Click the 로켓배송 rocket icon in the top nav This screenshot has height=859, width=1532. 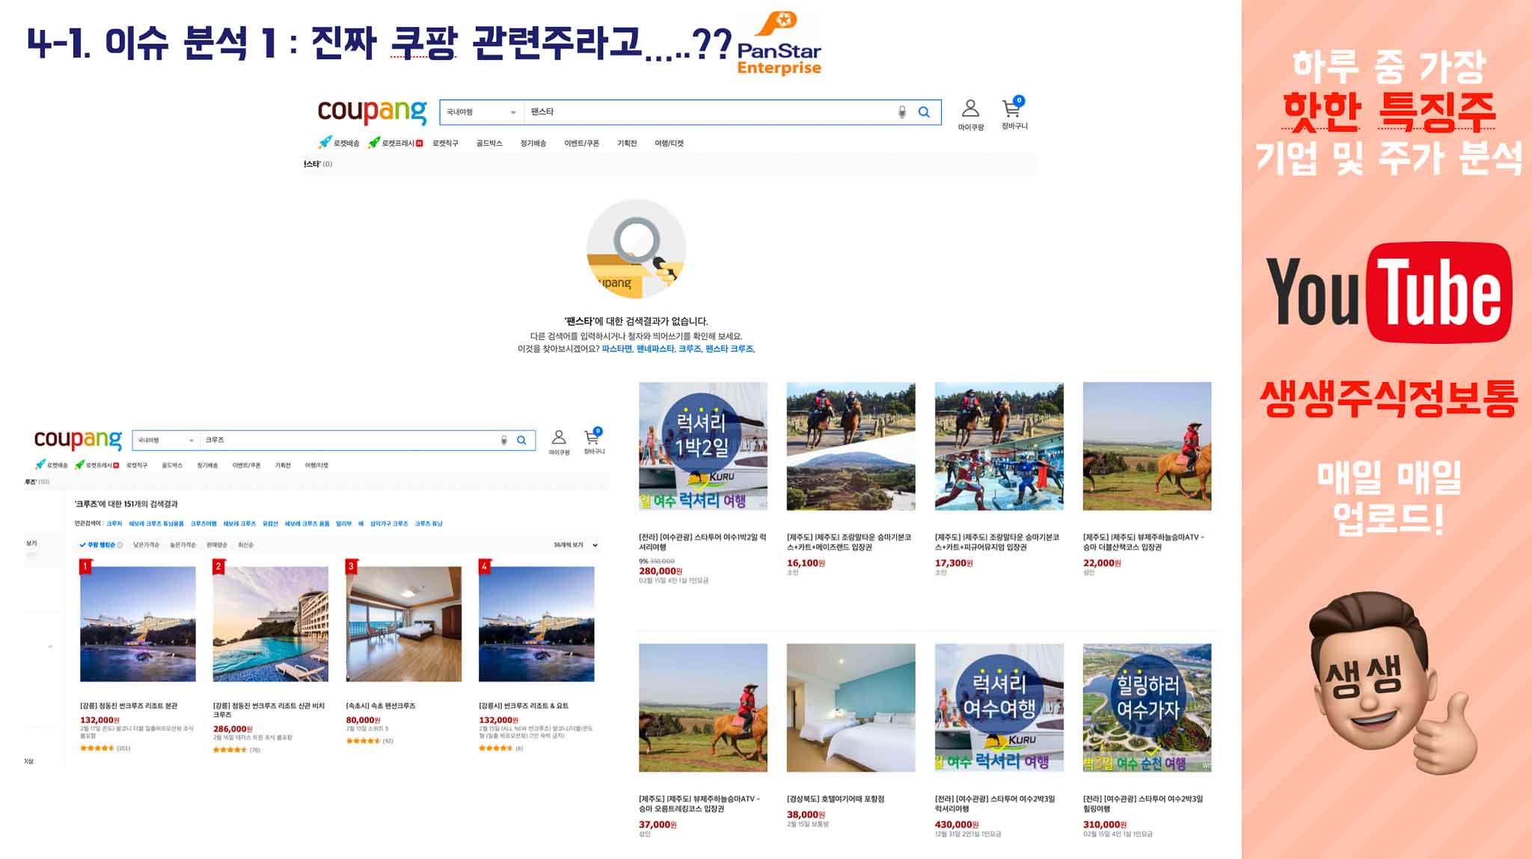(x=325, y=142)
